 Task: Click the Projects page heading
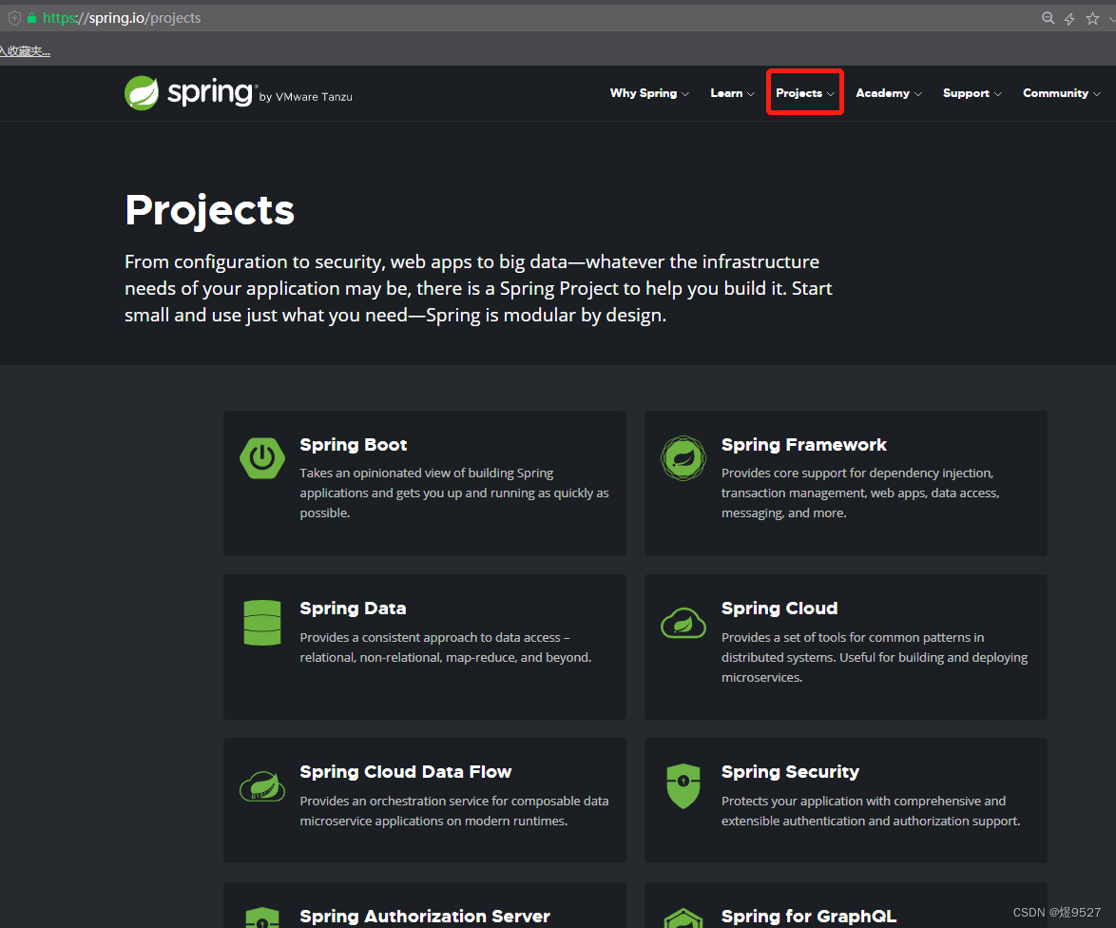(x=209, y=211)
